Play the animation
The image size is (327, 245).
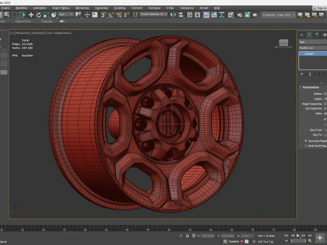tap(298, 235)
